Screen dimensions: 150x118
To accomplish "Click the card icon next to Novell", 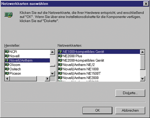I will (x=7, y=56).
